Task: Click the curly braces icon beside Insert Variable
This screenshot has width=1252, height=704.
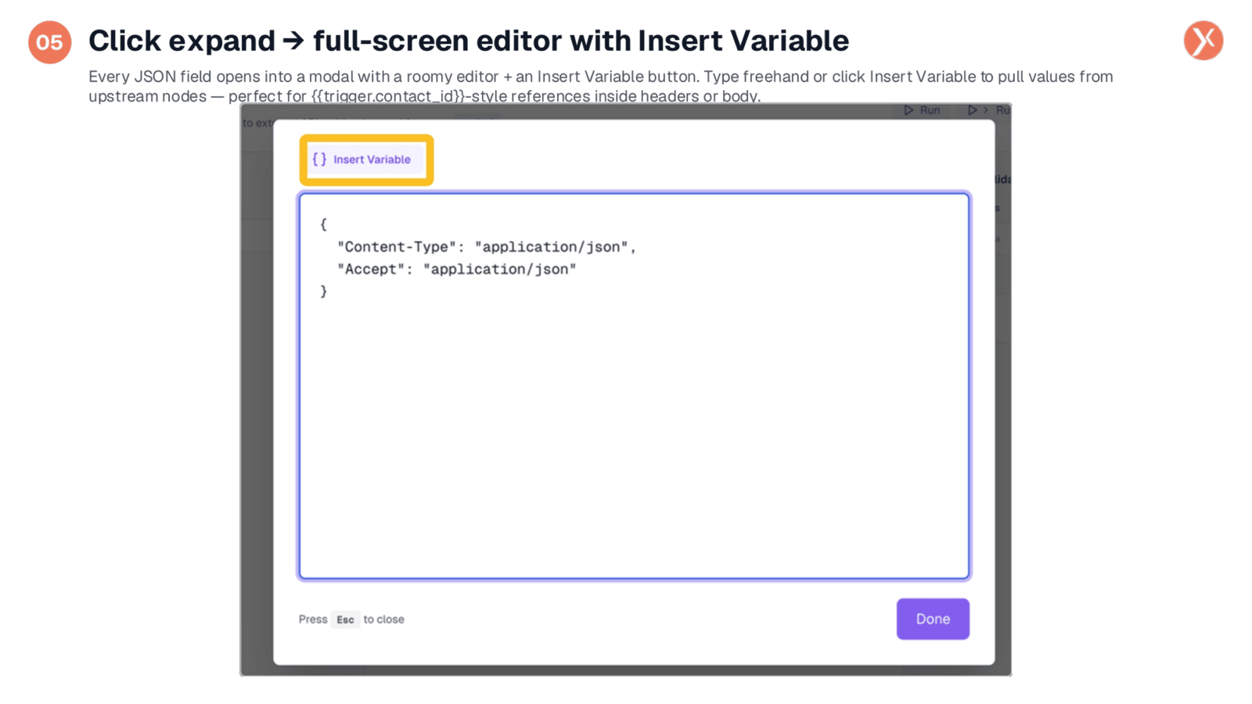Action: [319, 159]
